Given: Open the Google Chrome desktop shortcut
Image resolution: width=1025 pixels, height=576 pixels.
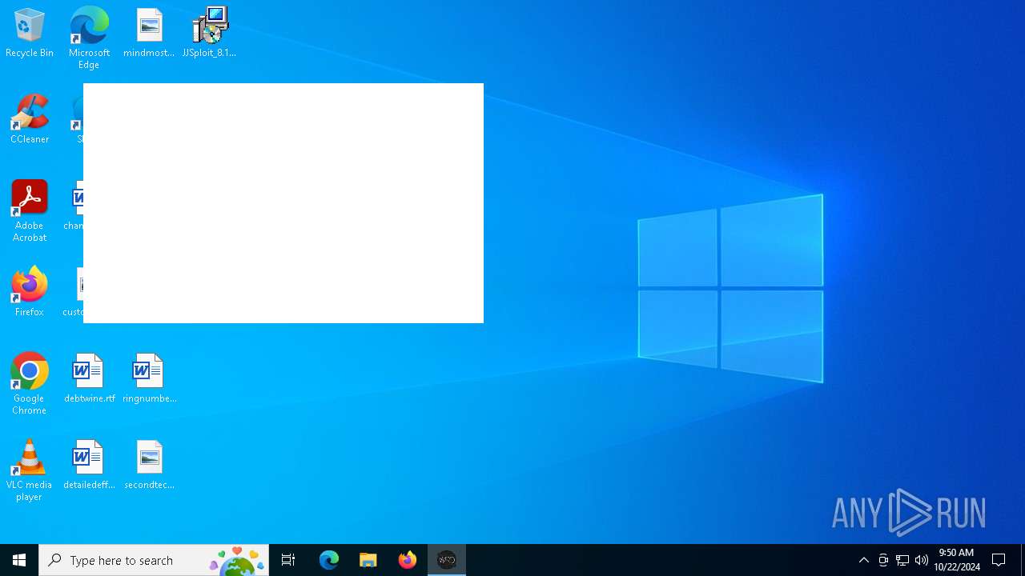Looking at the screenshot, I should pyautogui.click(x=30, y=384).
